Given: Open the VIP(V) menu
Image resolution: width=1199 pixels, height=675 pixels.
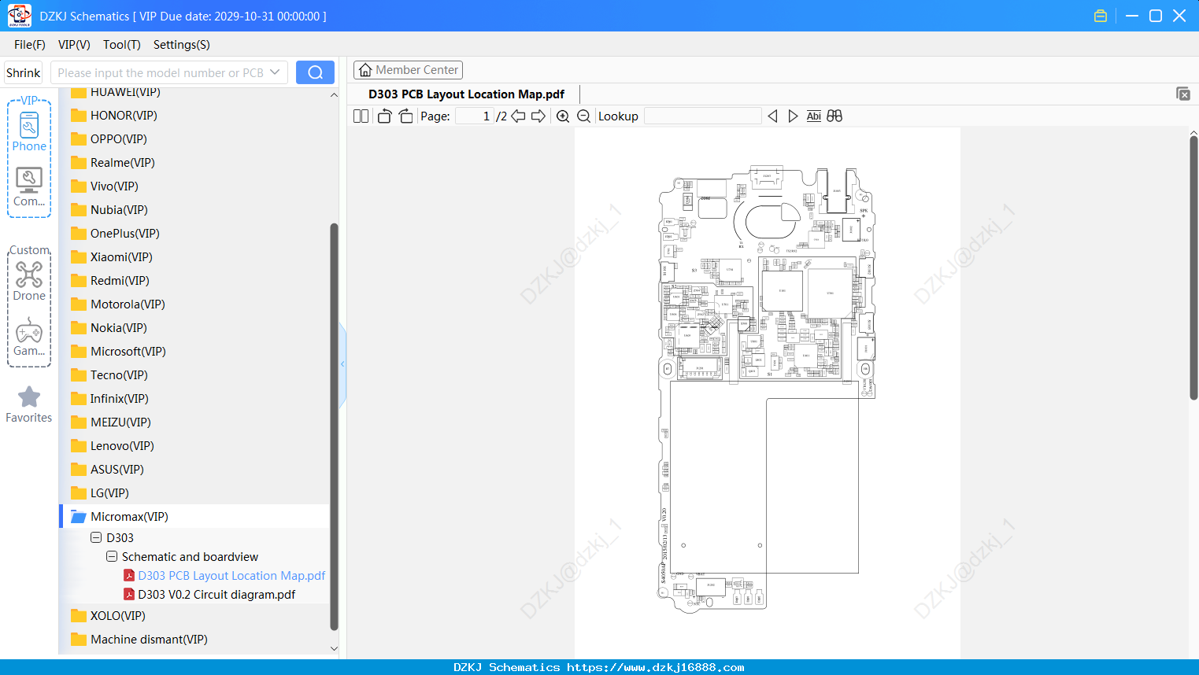Looking at the screenshot, I should (74, 45).
